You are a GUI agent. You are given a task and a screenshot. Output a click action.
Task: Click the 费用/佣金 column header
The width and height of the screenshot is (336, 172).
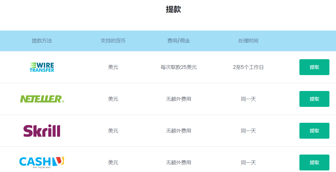click(x=179, y=41)
